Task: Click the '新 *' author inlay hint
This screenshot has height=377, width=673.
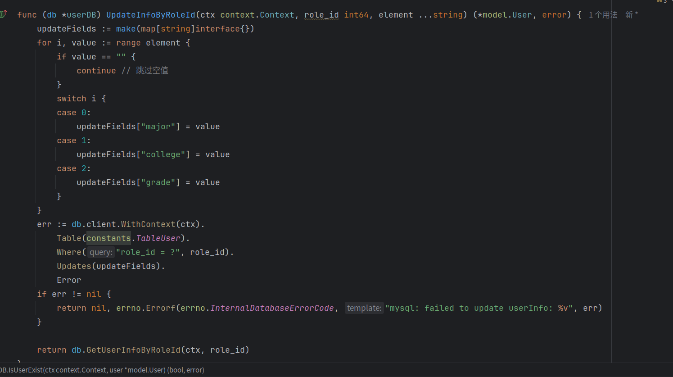Action: [632, 15]
